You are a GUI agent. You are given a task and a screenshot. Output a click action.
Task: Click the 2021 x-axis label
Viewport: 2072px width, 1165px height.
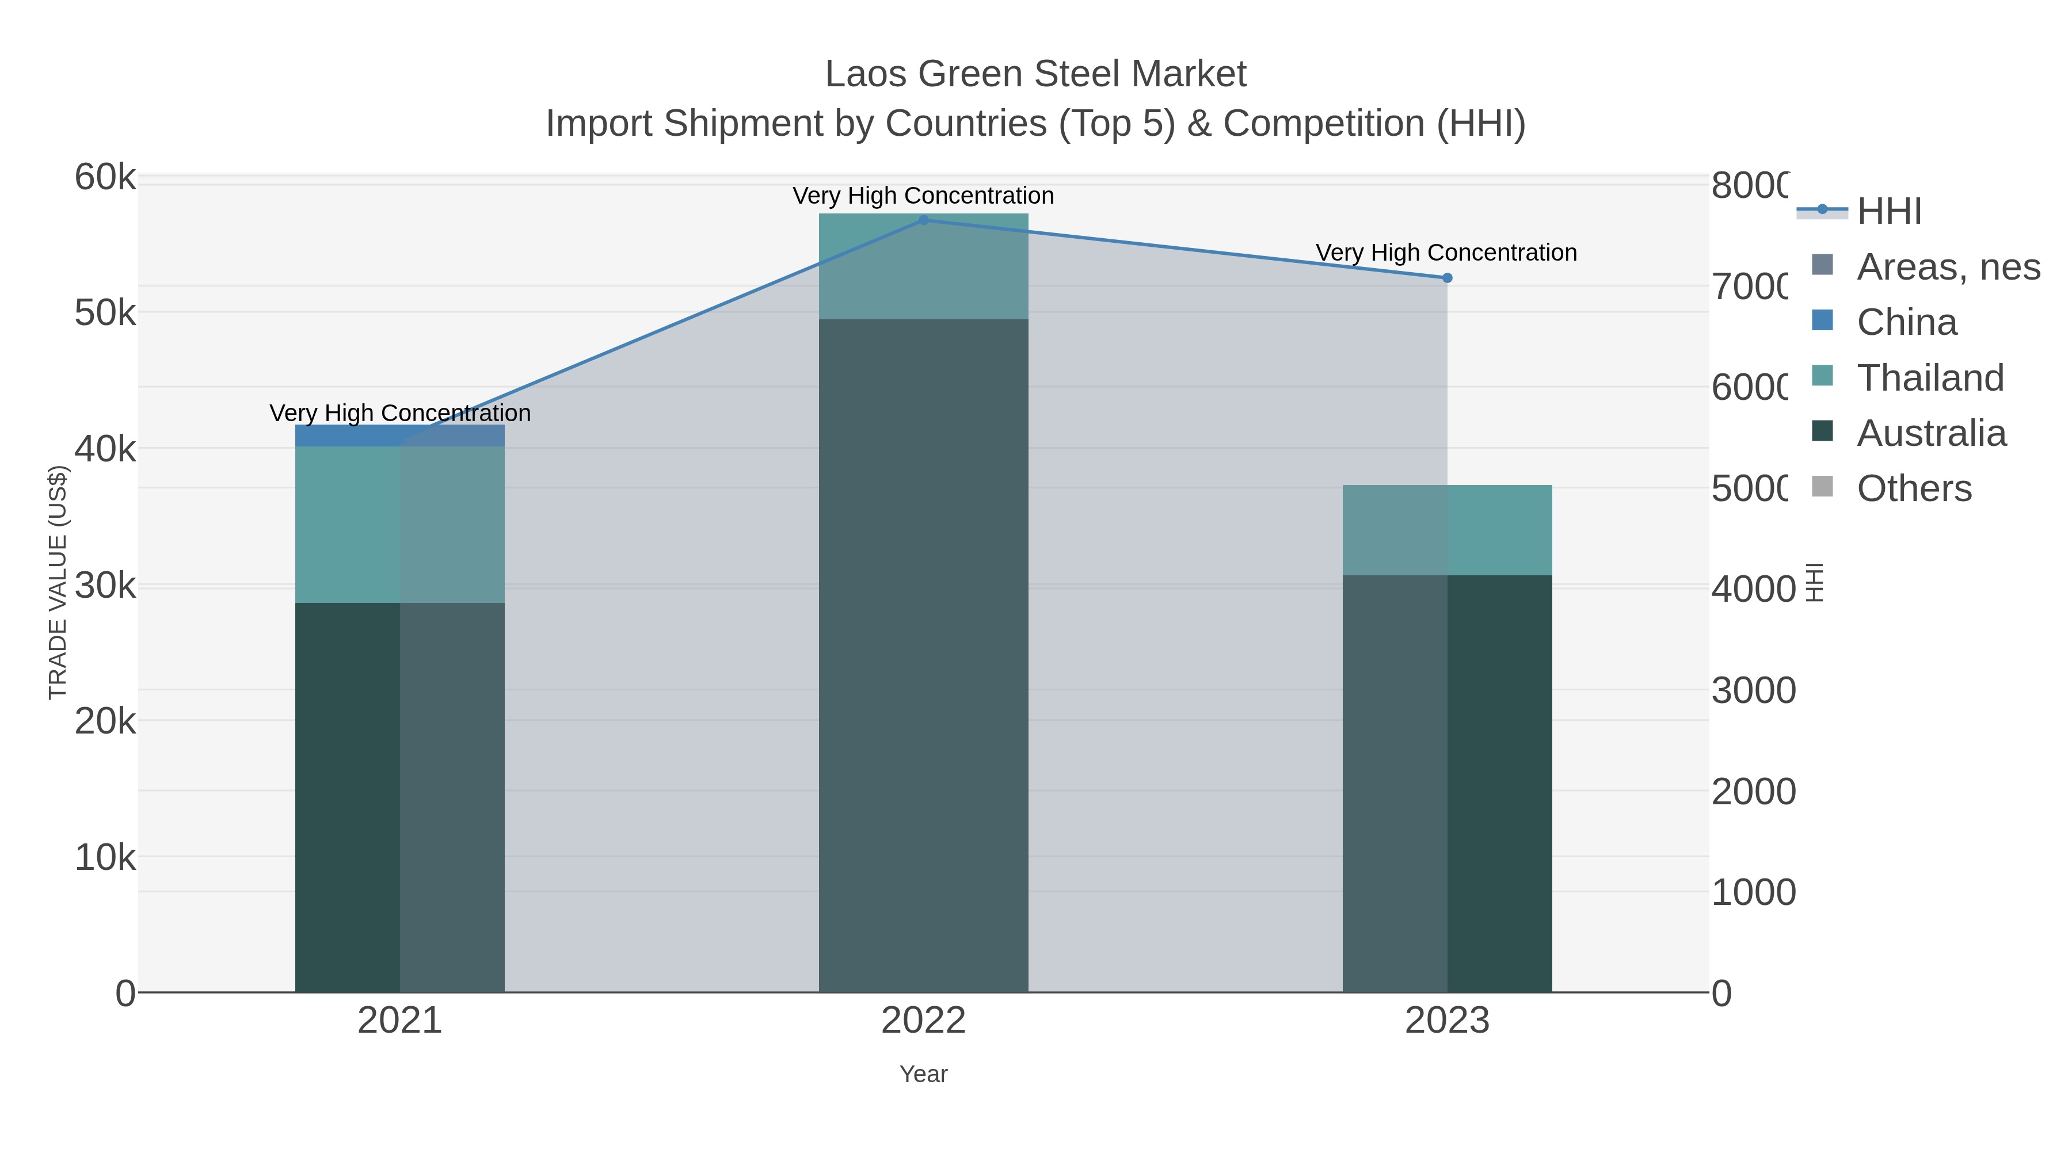[x=400, y=1021]
